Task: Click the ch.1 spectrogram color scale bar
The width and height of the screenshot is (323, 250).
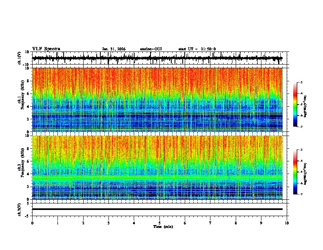Action: click(295, 105)
